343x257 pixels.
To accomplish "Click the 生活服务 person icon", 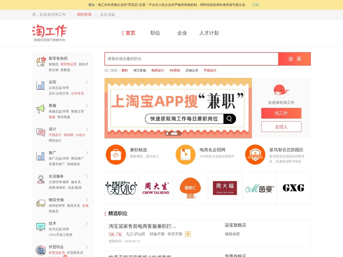I will [x=41, y=179].
